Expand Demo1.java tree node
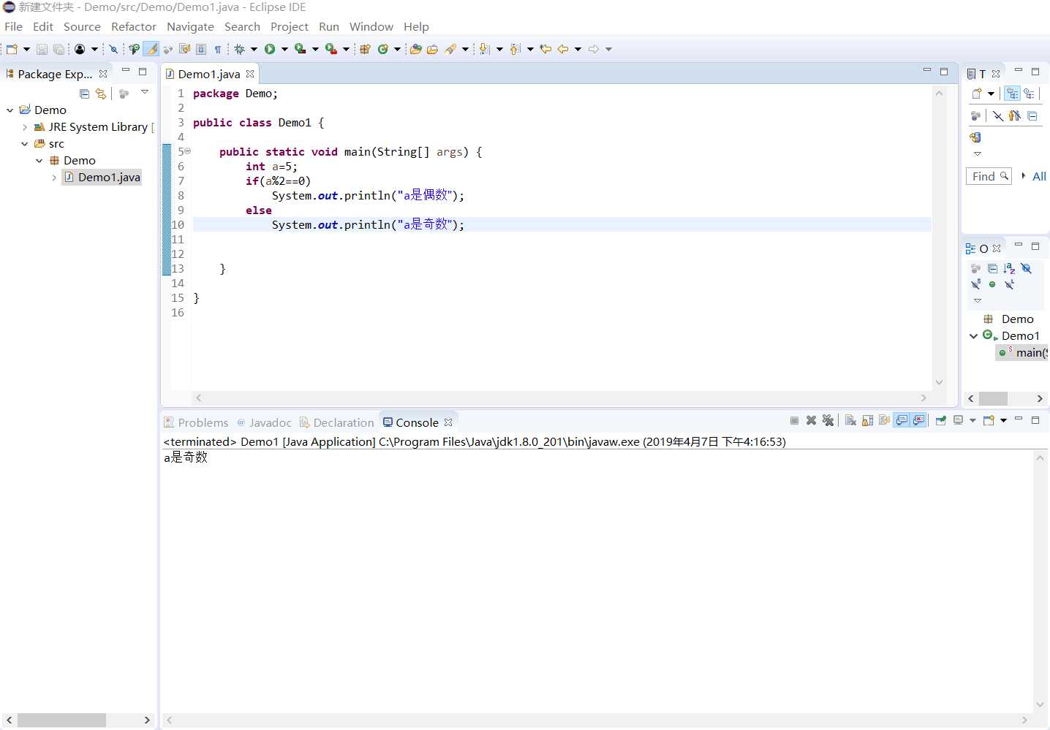Screen dimensions: 1050x730 [54, 178]
